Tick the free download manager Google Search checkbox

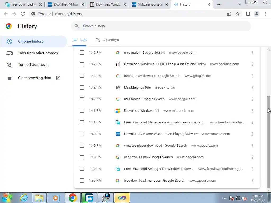pos(82,181)
